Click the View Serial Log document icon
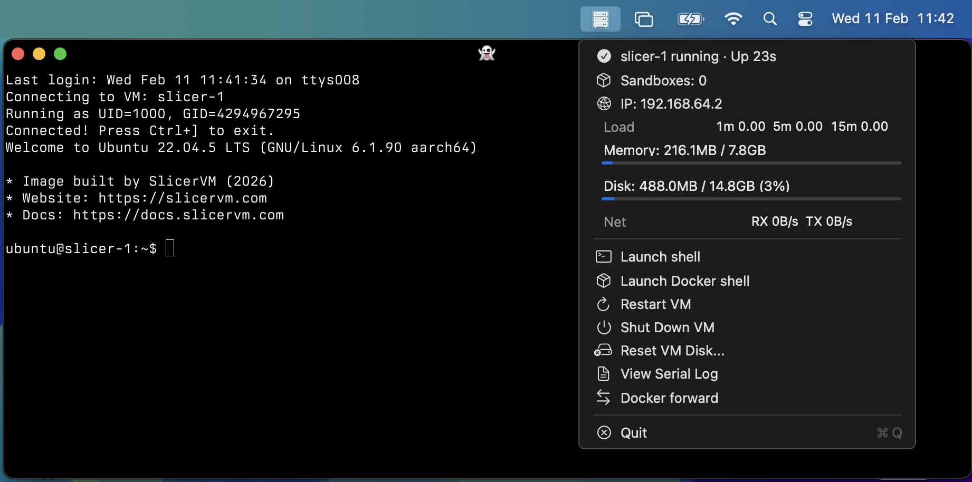 pos(604,373)
